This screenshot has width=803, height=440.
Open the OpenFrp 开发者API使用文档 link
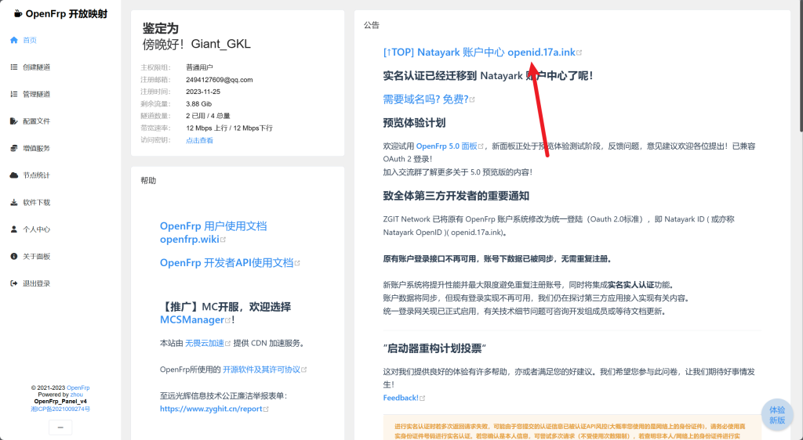(227, 263)
